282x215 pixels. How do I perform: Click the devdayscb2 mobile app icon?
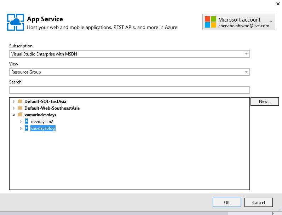pyautogui.click(x=27, y=121)
